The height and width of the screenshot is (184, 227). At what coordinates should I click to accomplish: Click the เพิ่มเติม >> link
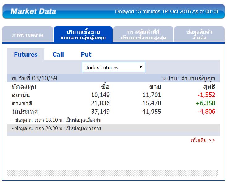click(203, 140)
